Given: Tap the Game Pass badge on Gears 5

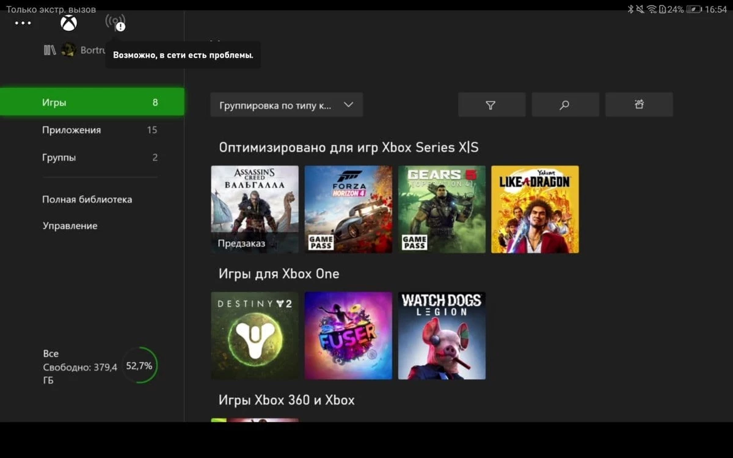Looking at the screenshot, I should (414, 242).
